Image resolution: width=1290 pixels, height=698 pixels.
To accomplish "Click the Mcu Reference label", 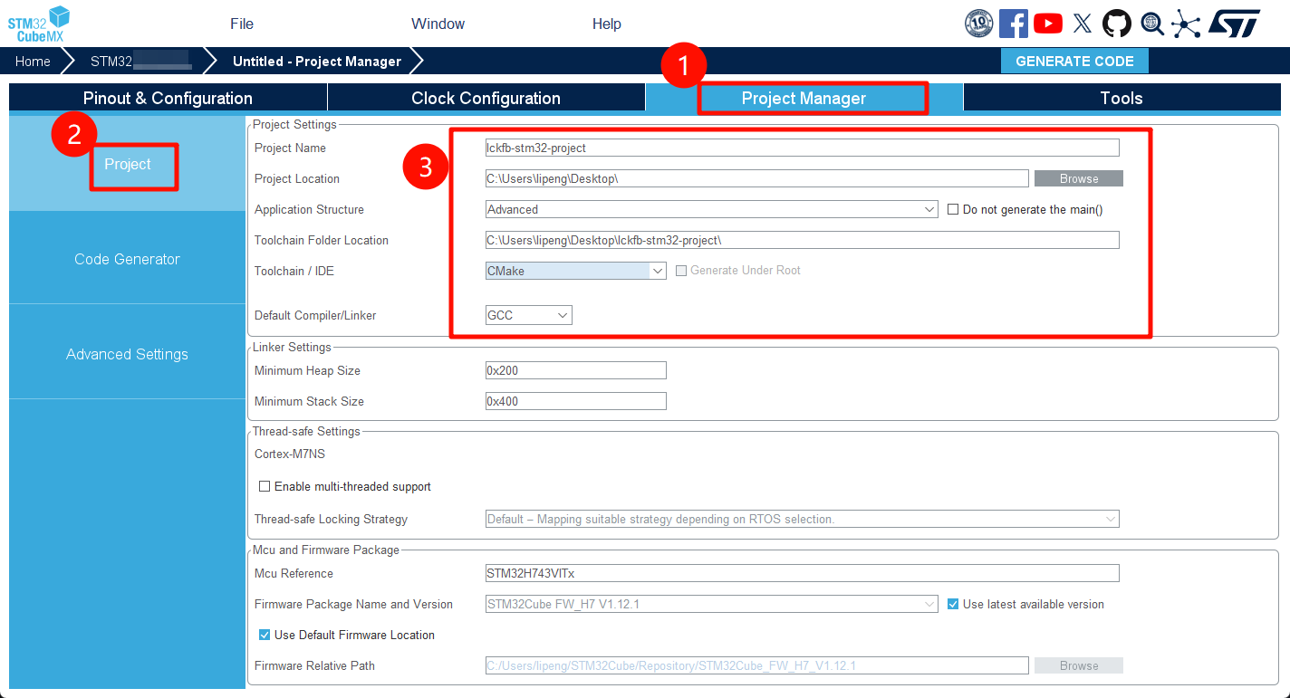I will pos(294,573).
